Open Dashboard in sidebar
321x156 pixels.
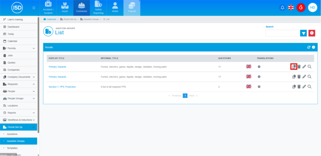18,27
